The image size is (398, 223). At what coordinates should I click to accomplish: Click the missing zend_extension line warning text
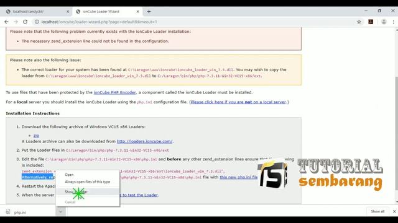[x=95, y=42]
